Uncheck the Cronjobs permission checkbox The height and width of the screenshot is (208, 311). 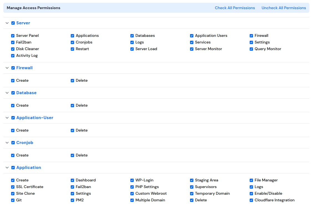click(72, 42)
